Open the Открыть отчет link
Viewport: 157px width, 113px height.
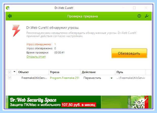36,57
